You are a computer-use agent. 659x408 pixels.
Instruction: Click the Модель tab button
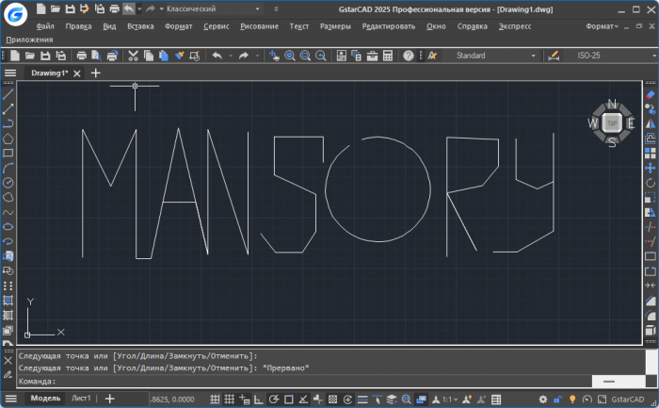click(45, 399)
